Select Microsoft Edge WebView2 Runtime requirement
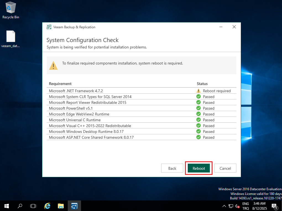 (141, 114)
